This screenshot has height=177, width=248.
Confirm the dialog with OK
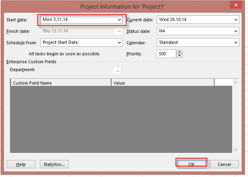pos(191,164)
